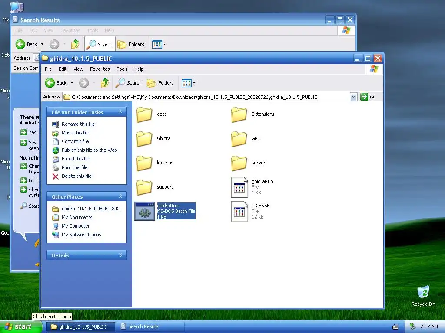Viewport: 445px width, 333px height.
Task: Go Back in ghidra folder window
Action: point(56,83)
